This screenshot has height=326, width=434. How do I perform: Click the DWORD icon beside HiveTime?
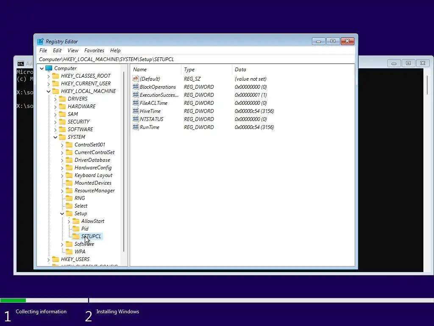[x=135, y=111]
